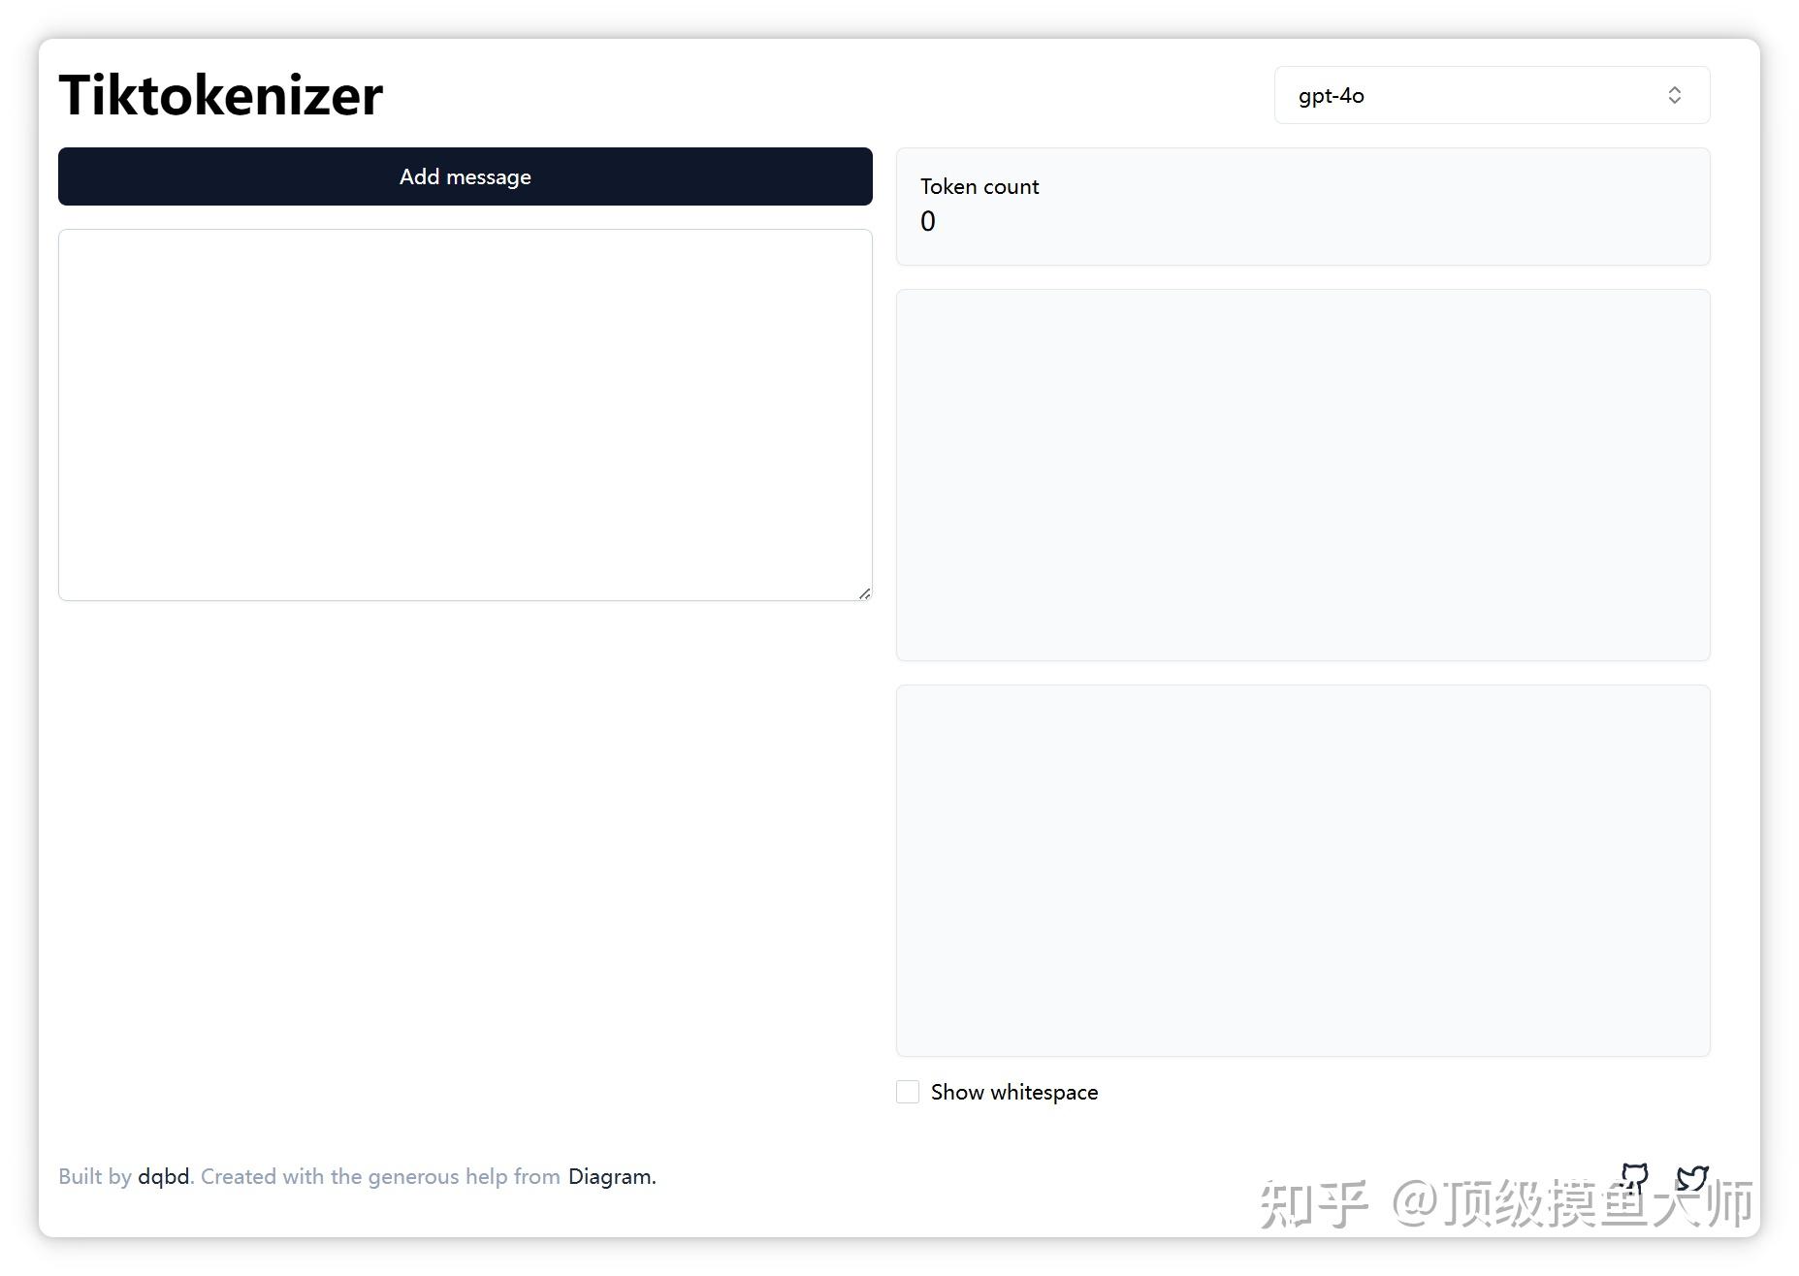The image size is (1799, 1276).
Task: Click the Add message button
Action: [466, 176]
